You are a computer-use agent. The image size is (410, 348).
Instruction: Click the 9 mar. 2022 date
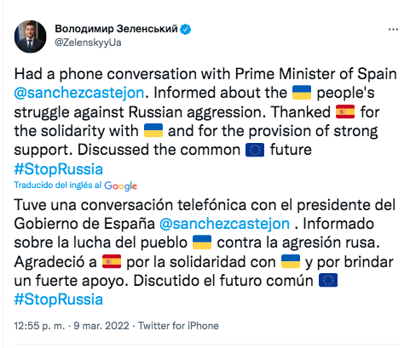[x=101, y=326]
